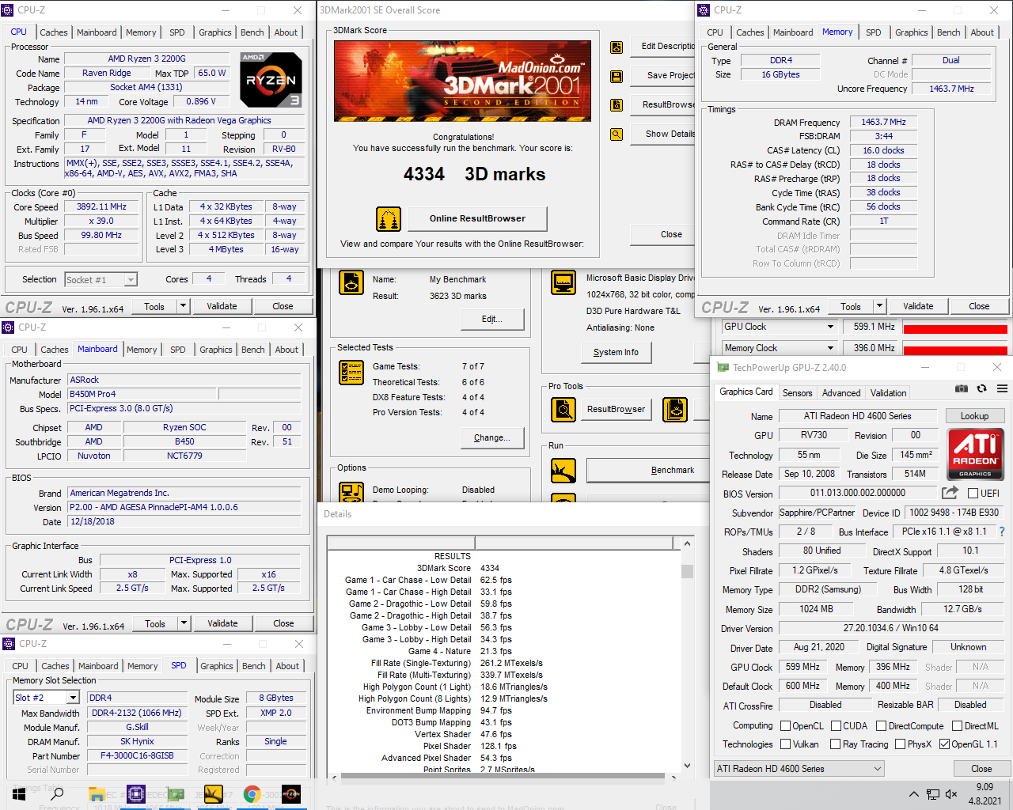Switch to Caches tab in CPU-Z CPU window
The height and width of the screenshot is (810, 1013).
coord(54,32)
